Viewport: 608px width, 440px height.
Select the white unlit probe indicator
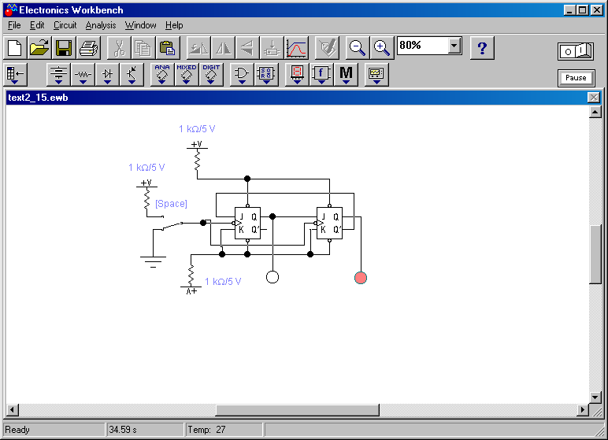pyautogui.click(x=272, y=277)
